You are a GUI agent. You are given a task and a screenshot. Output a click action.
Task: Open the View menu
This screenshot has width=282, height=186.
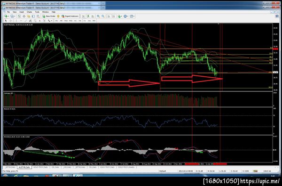point(15,12)
